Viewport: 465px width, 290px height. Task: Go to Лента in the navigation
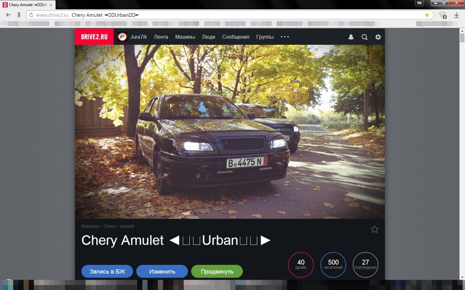(x=161, y=37)
